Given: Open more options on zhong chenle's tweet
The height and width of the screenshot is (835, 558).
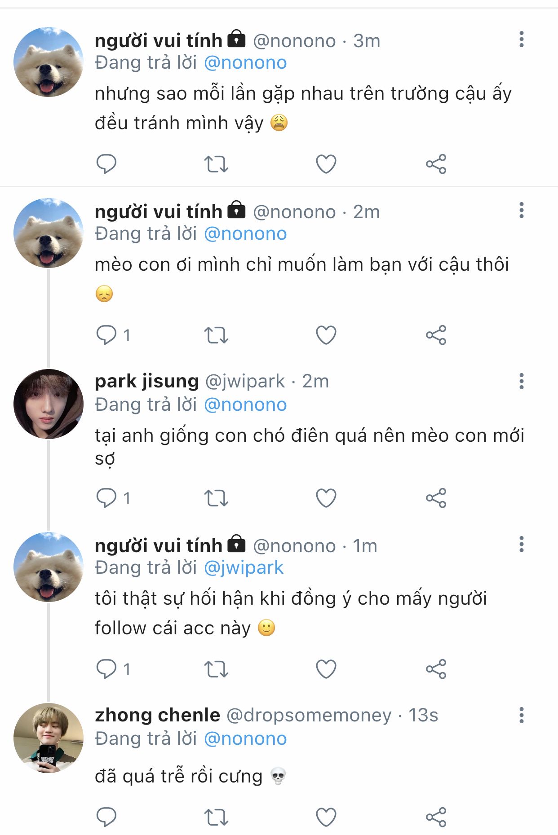Looking at the screenshot, I should [x=521, y=715].
